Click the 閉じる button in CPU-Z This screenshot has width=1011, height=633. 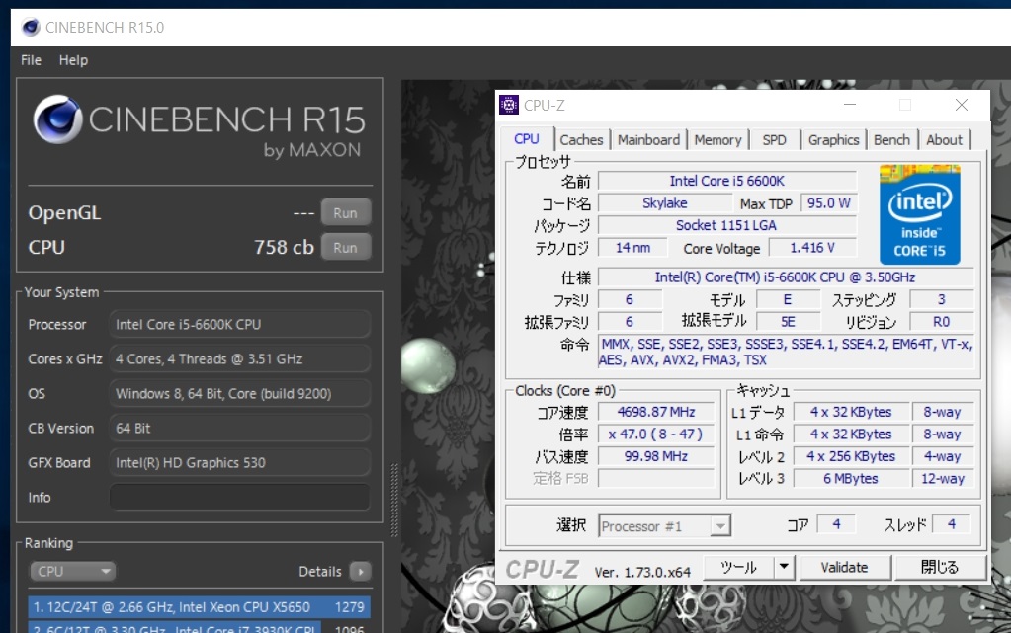940,567
